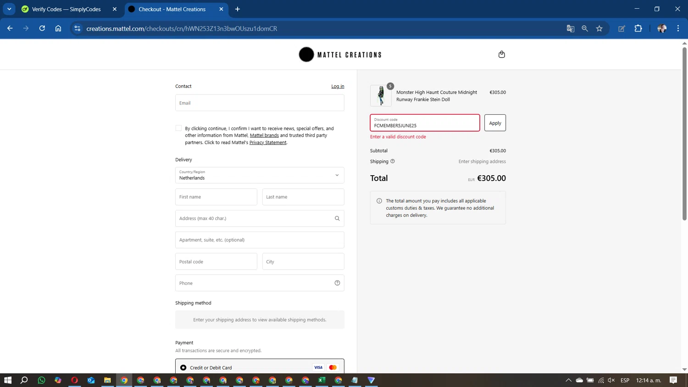The height and width of the screenshot is (387, 688).
Task: Click the edit-note extension icon in toolbar
Action: click(x=621, y=28)
